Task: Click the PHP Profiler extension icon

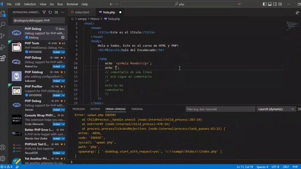Action: [x=16, y=91]
